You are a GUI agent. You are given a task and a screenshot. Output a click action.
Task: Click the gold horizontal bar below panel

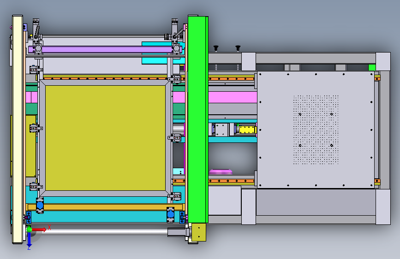[105, 207]
